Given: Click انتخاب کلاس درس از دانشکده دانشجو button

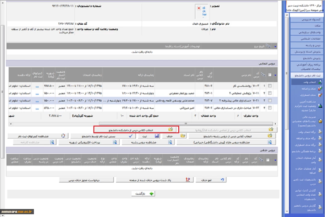Looking at the screenshot, I should 136,130.
